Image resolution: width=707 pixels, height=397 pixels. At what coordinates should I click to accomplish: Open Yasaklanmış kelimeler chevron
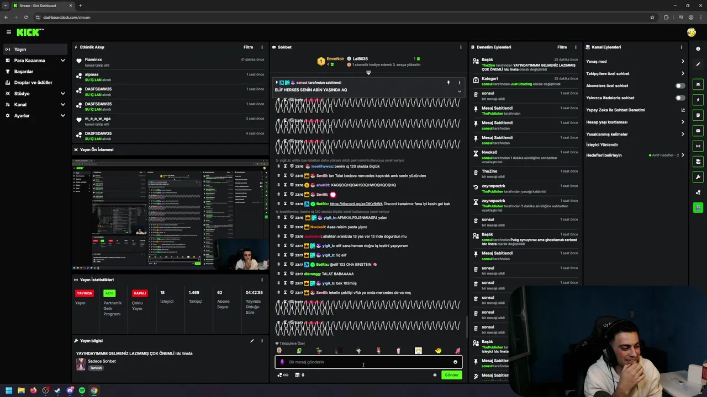point(683,135)
